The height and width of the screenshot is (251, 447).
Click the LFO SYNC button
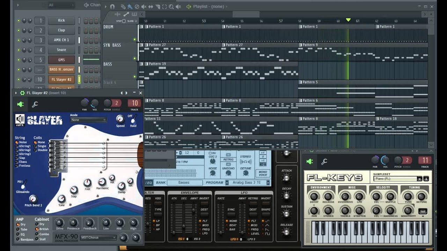231,214
